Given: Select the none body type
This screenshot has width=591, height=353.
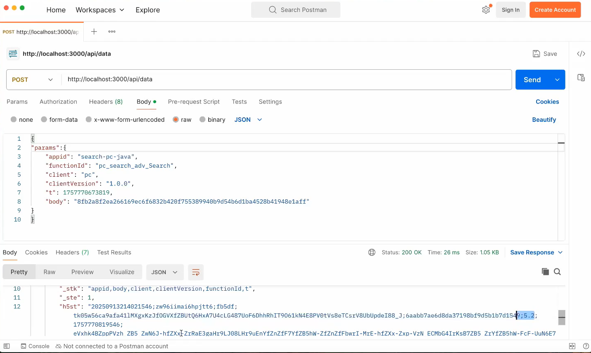Looking at the screenshot, I should [14, 119].
